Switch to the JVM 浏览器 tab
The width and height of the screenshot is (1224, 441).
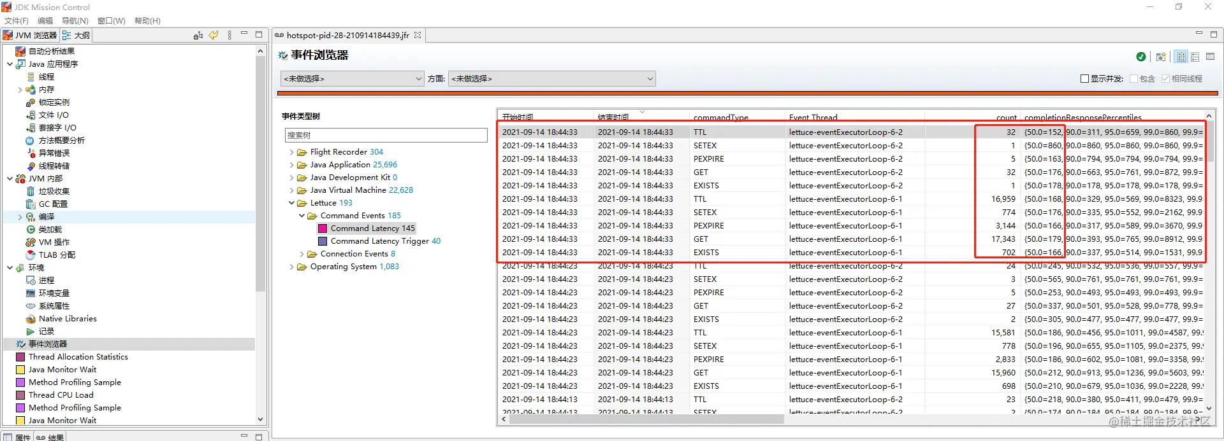click(x=30, y=35)
